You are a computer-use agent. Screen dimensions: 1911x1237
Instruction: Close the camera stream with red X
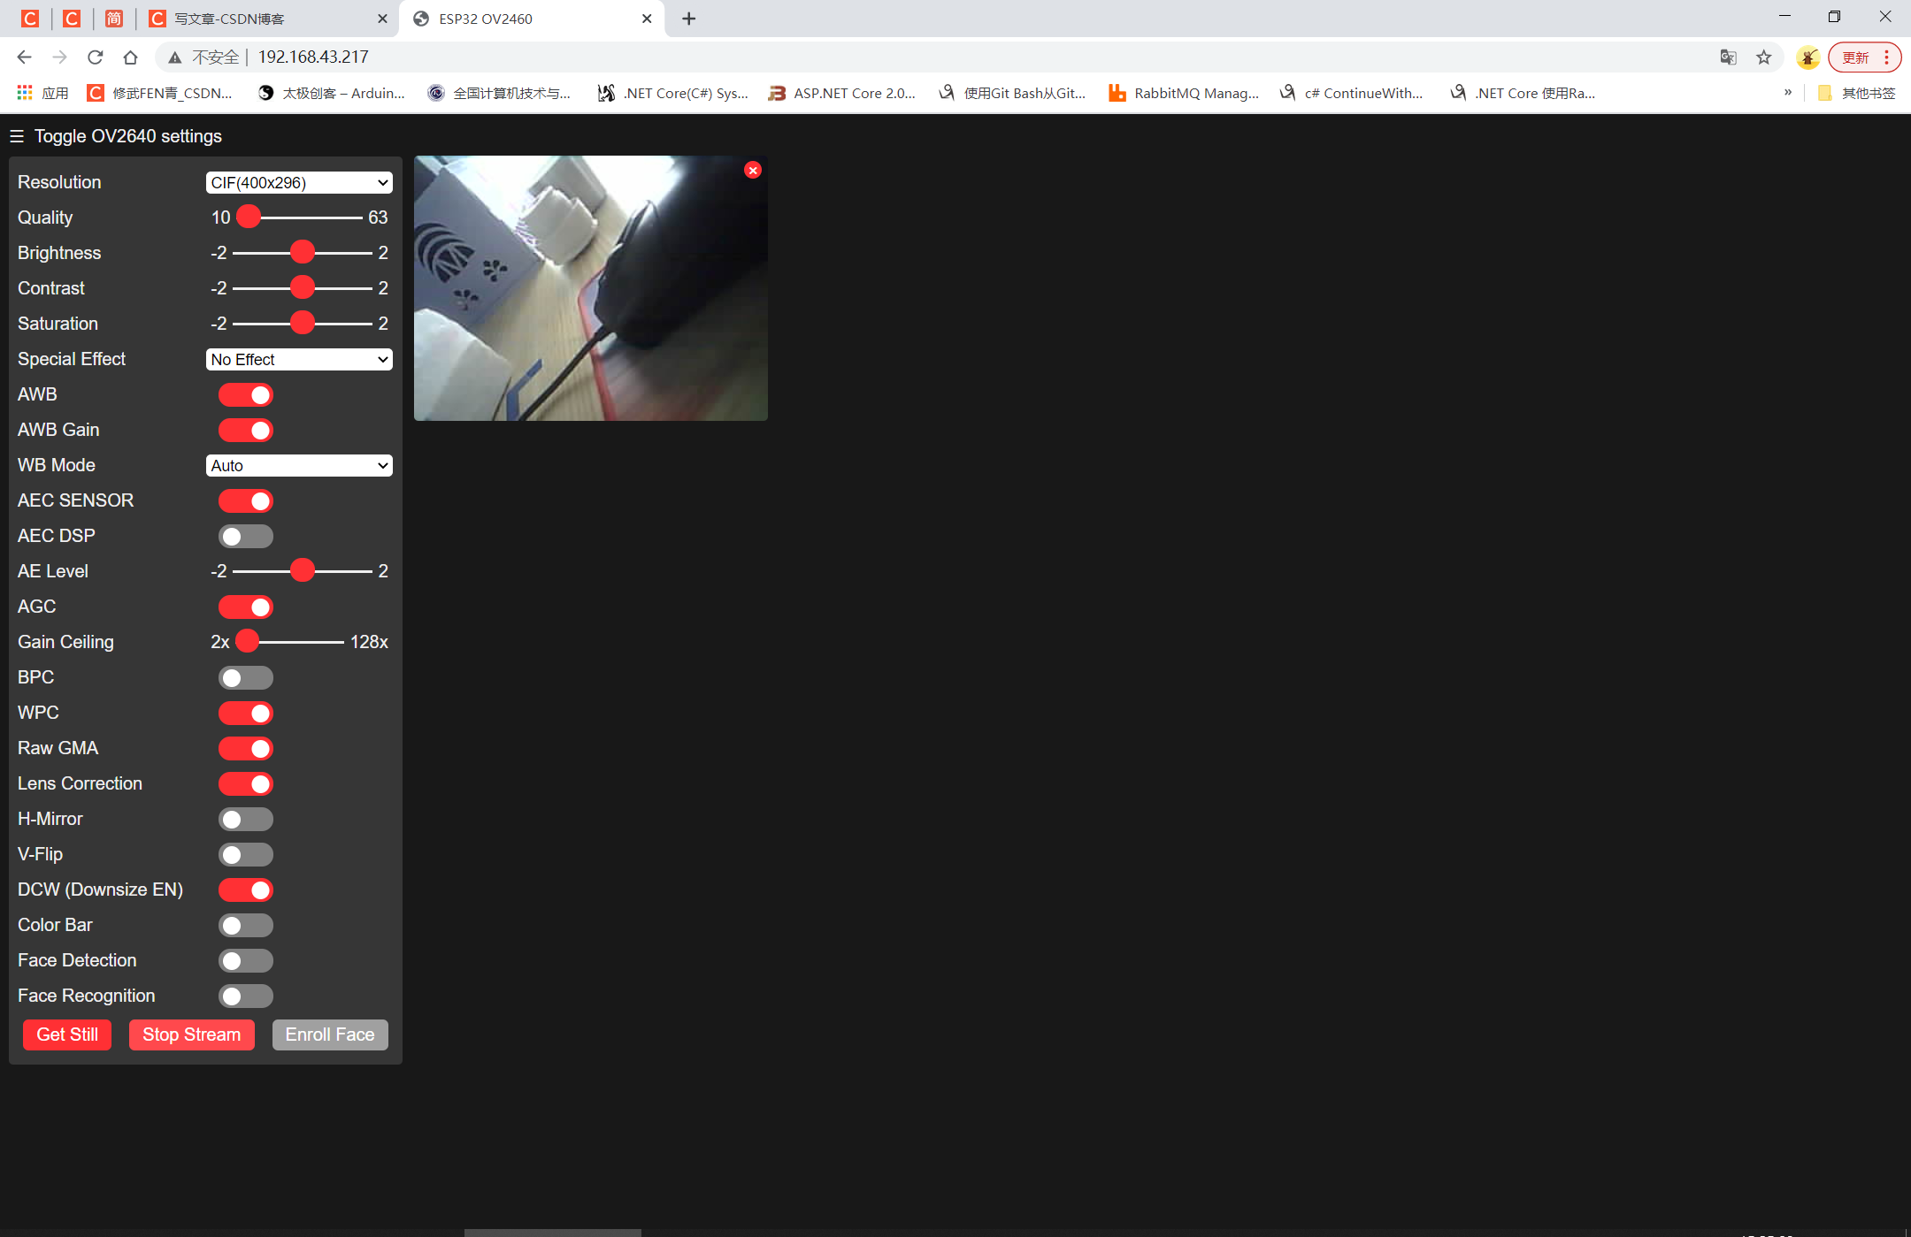pos(753,170)
